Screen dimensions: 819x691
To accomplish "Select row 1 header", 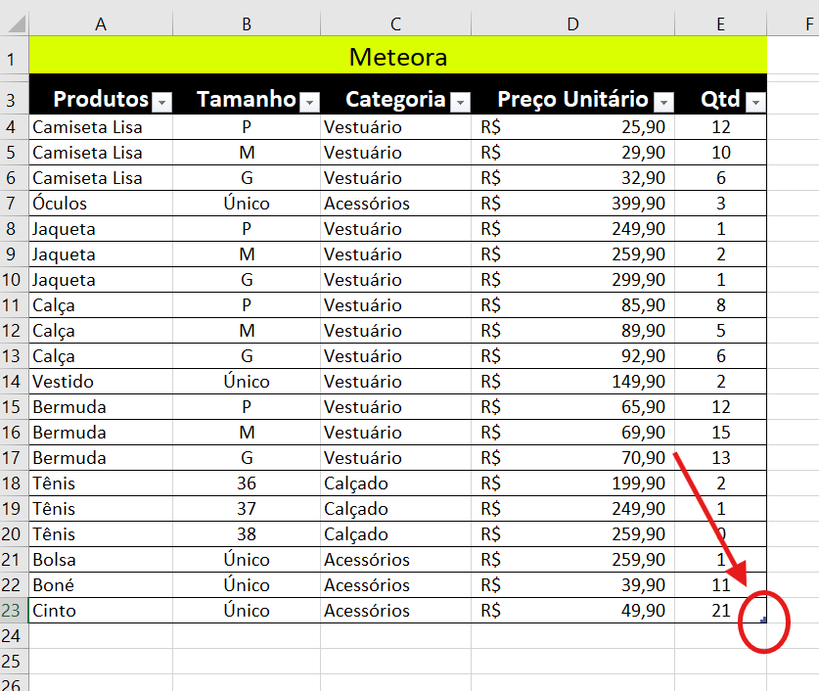I will click(x=14, y=56).
